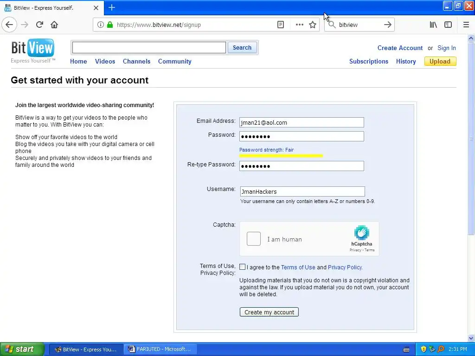475x356 pixels.
Task: Tick the agree to Terms of Use checkbox
Action: 242,267
